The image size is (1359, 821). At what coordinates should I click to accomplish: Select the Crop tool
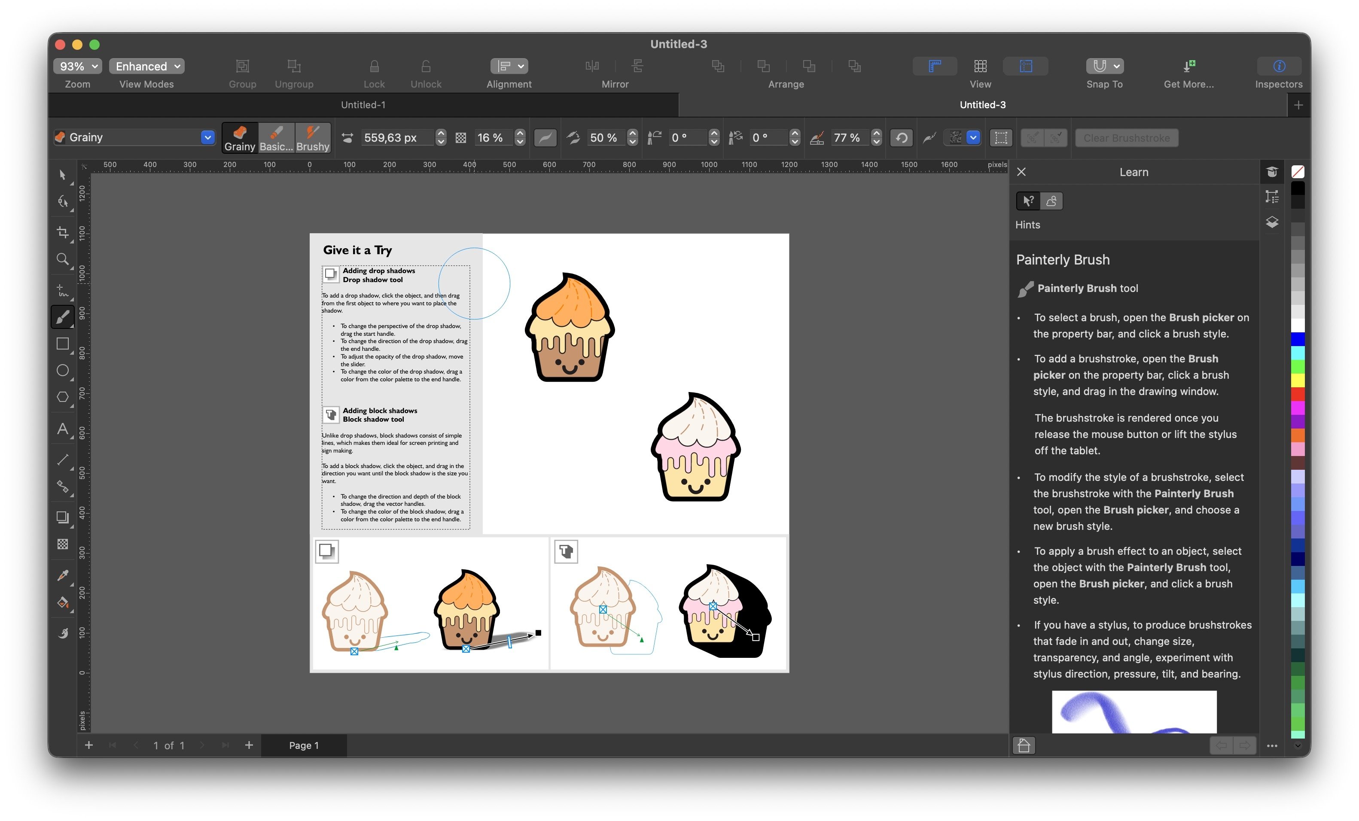coord(62,232)
